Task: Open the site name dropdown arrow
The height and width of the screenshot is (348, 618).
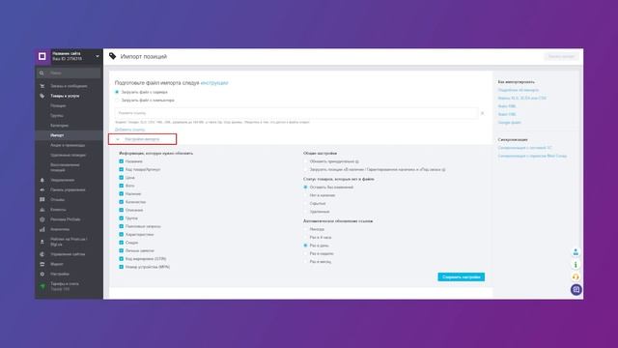Action: 97,56
